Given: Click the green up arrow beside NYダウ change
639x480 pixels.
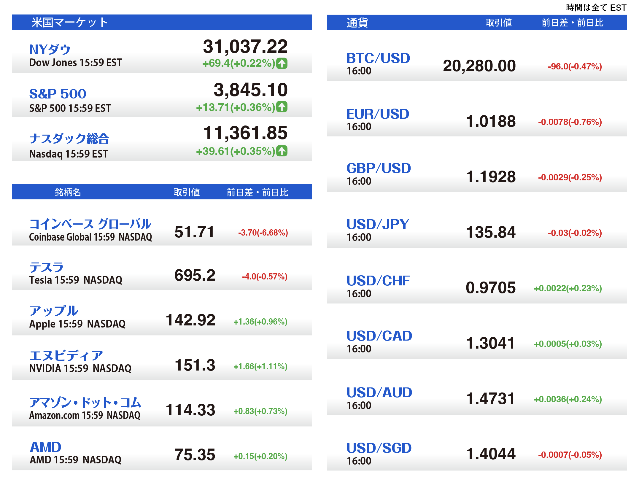Looking at the screenshot, I should (x=282, y=63).
